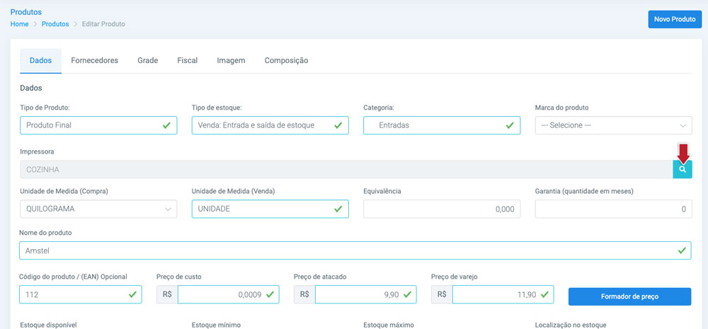This screenshot has width=708, height=329.
Task: Click the Preço de varejo input
Action: (503, 294)
